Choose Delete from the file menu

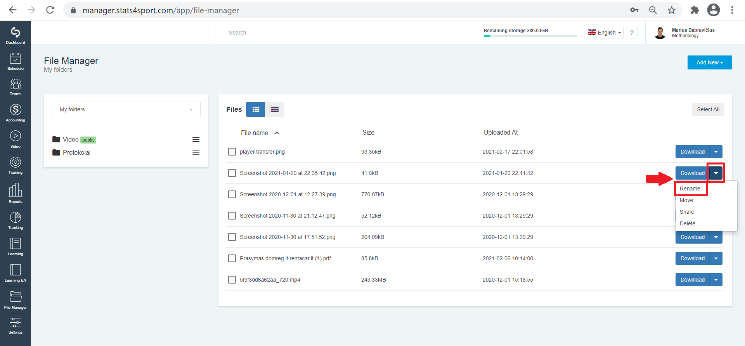(x=688, y=223)
